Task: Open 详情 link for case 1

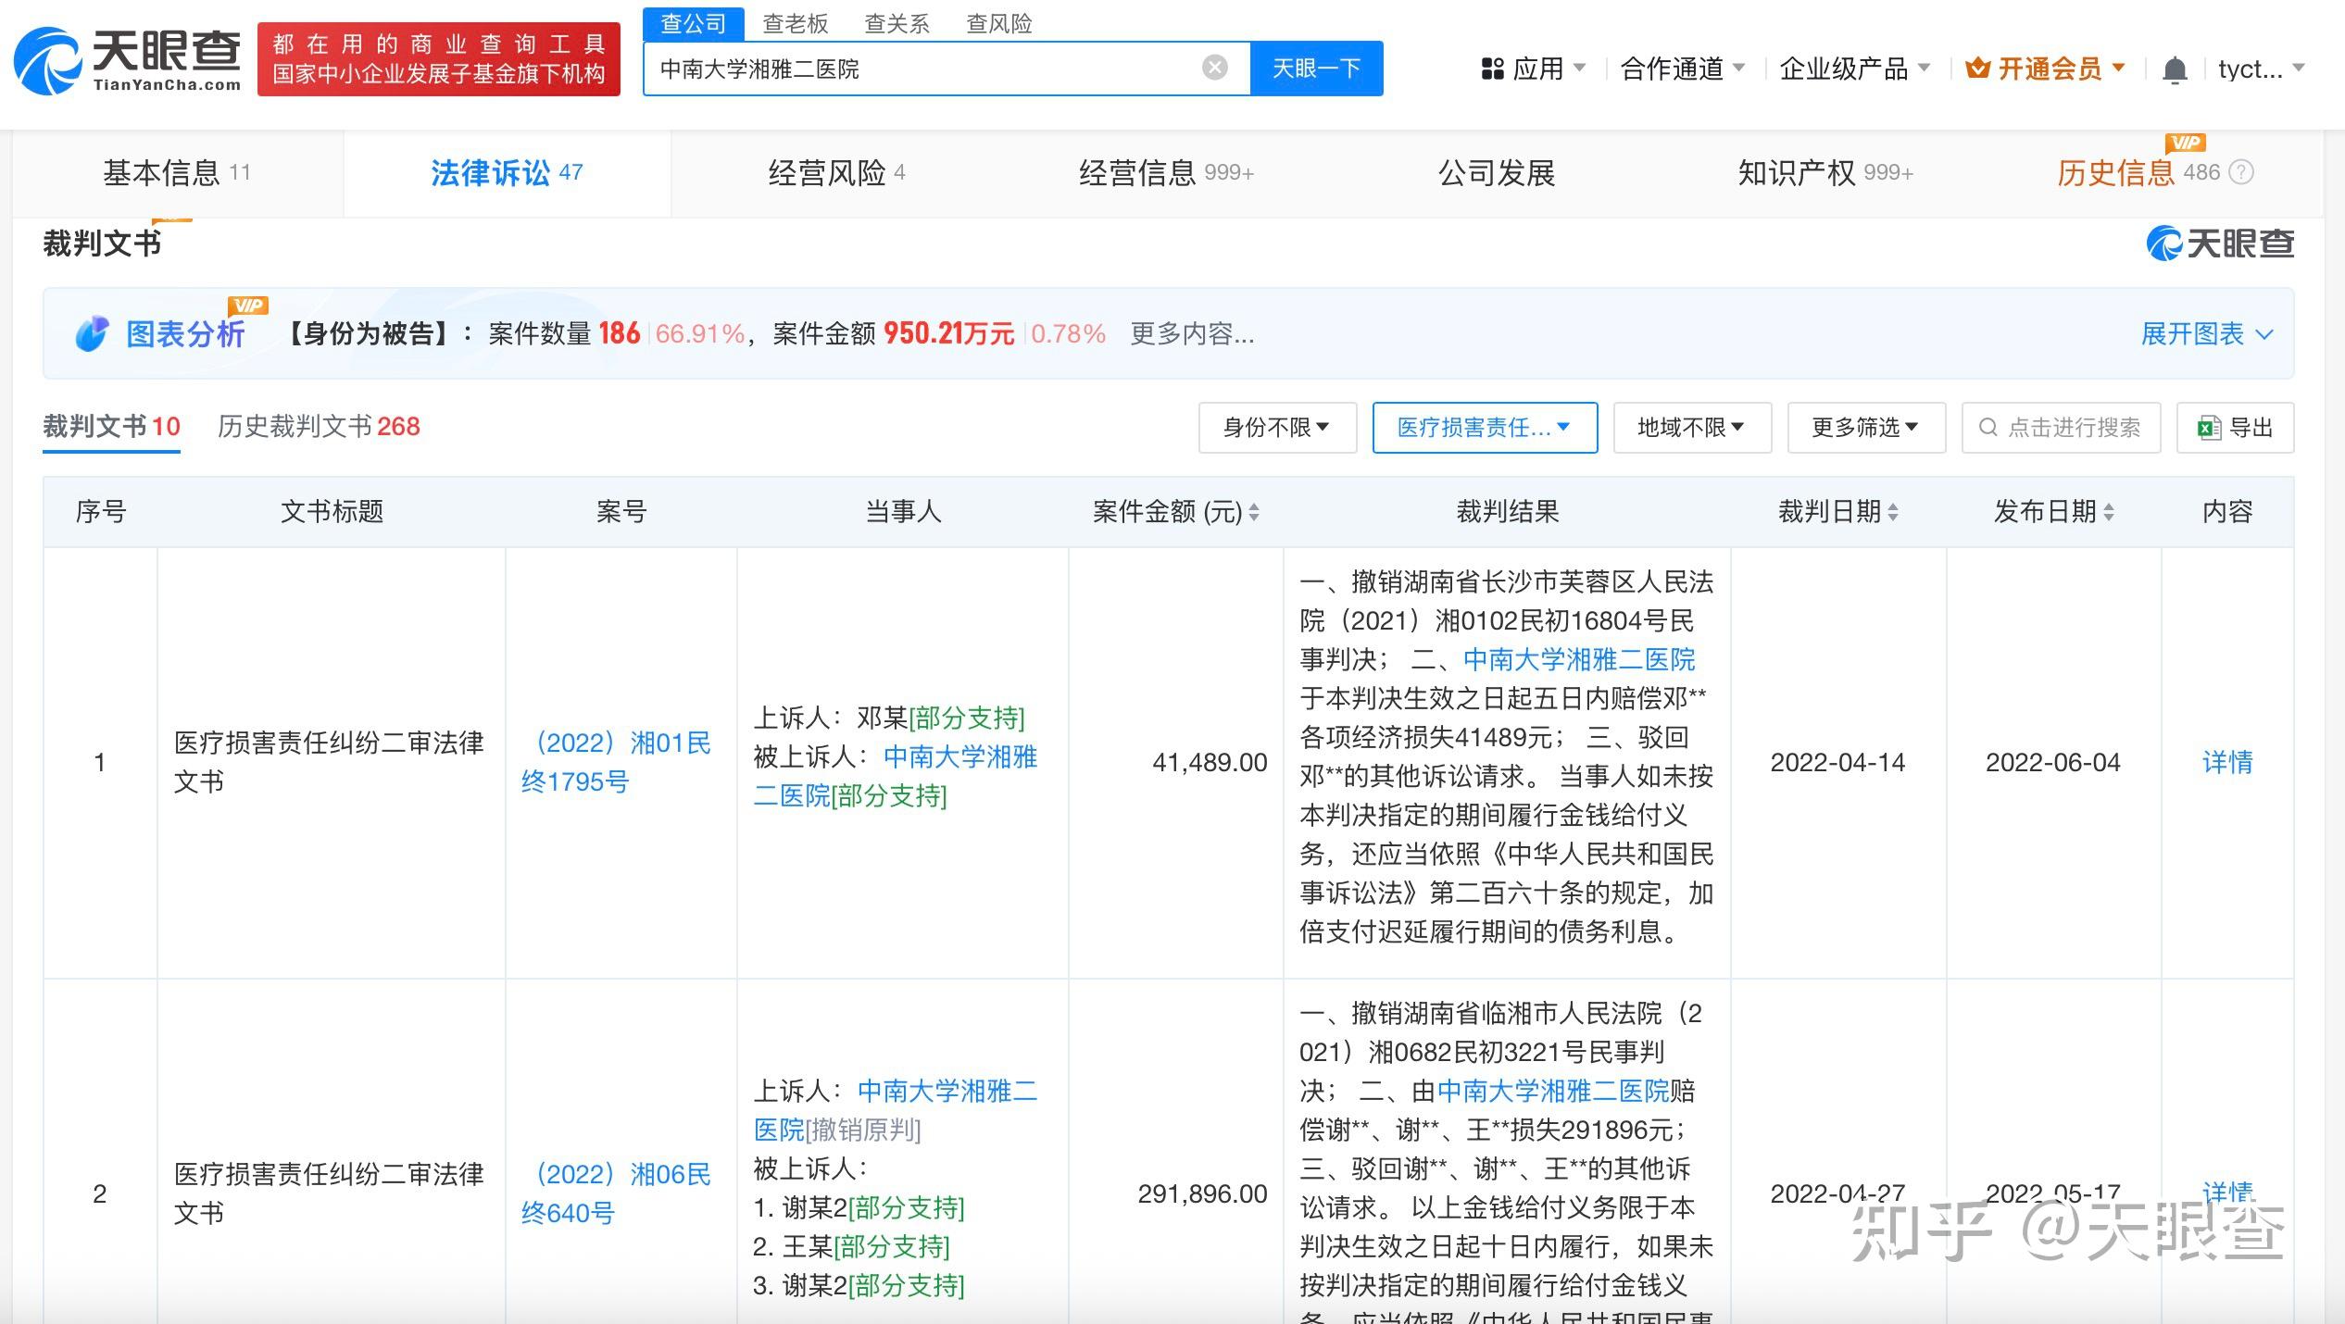Action: pos(2227,762)
